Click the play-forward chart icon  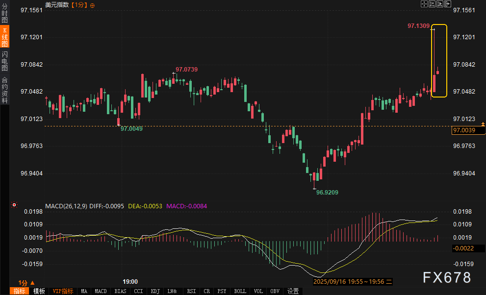(x=440, y=4)
